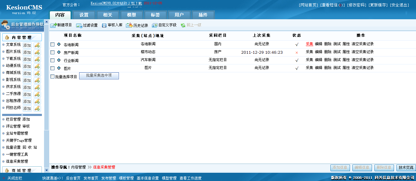Open the 相关 tab
Image resolution: width=416 pixels, height=181 pixels.
[x=108, y=15]
